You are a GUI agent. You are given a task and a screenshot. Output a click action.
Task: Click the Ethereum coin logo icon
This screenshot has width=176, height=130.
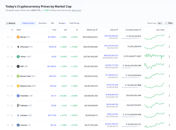18,47
